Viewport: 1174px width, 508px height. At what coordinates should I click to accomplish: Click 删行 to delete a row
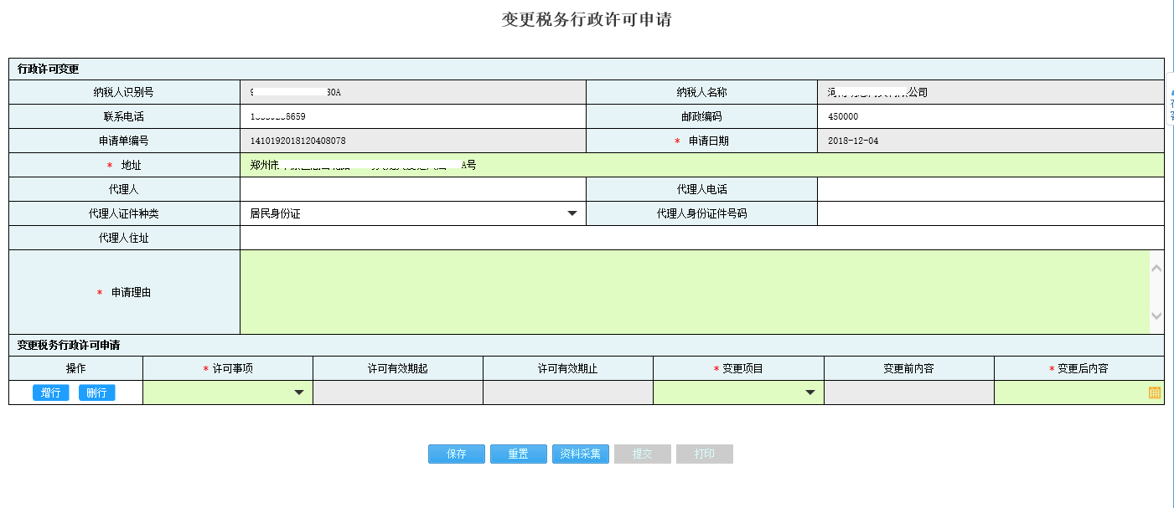[95, 392]
